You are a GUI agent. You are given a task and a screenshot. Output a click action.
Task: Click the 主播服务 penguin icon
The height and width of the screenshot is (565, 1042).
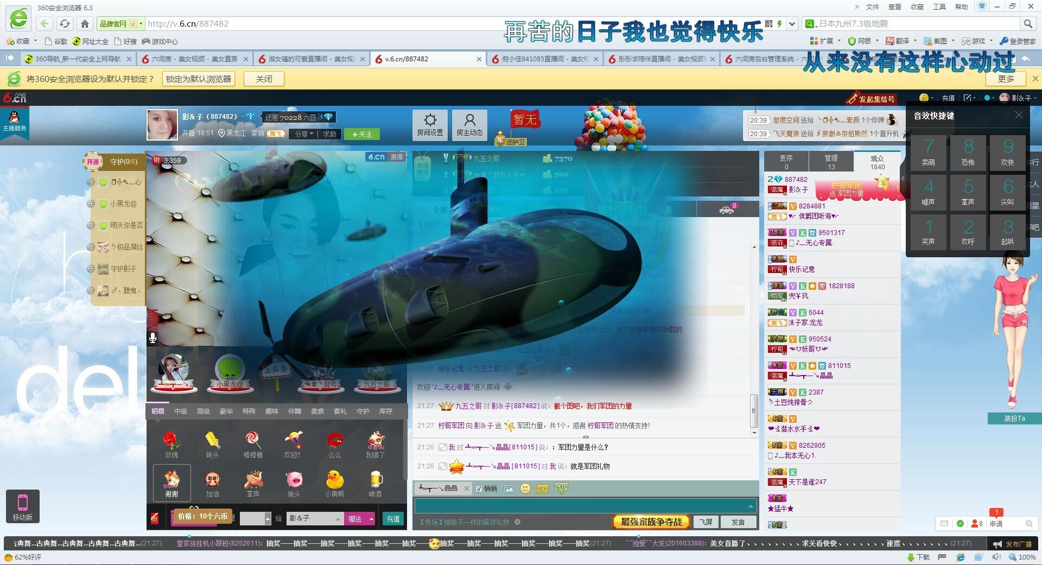[15, 122]
